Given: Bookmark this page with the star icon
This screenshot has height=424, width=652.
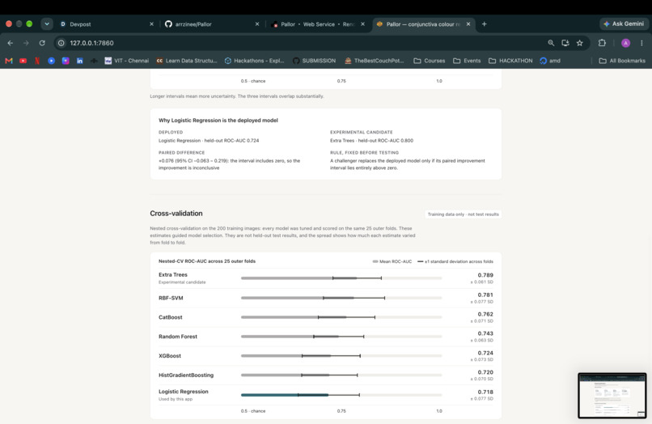Looking at the screenshot, I should [580, 43].
